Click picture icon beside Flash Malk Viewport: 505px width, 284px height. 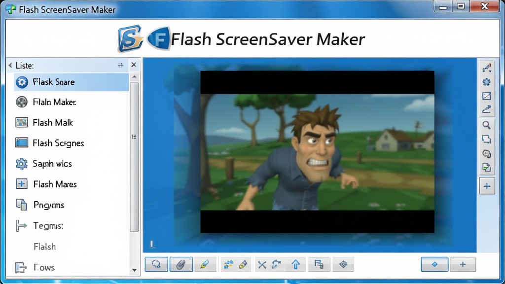(22, 123)
